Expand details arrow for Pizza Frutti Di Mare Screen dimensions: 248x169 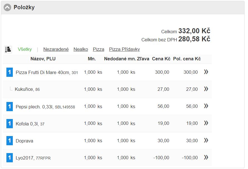point(206,72)
